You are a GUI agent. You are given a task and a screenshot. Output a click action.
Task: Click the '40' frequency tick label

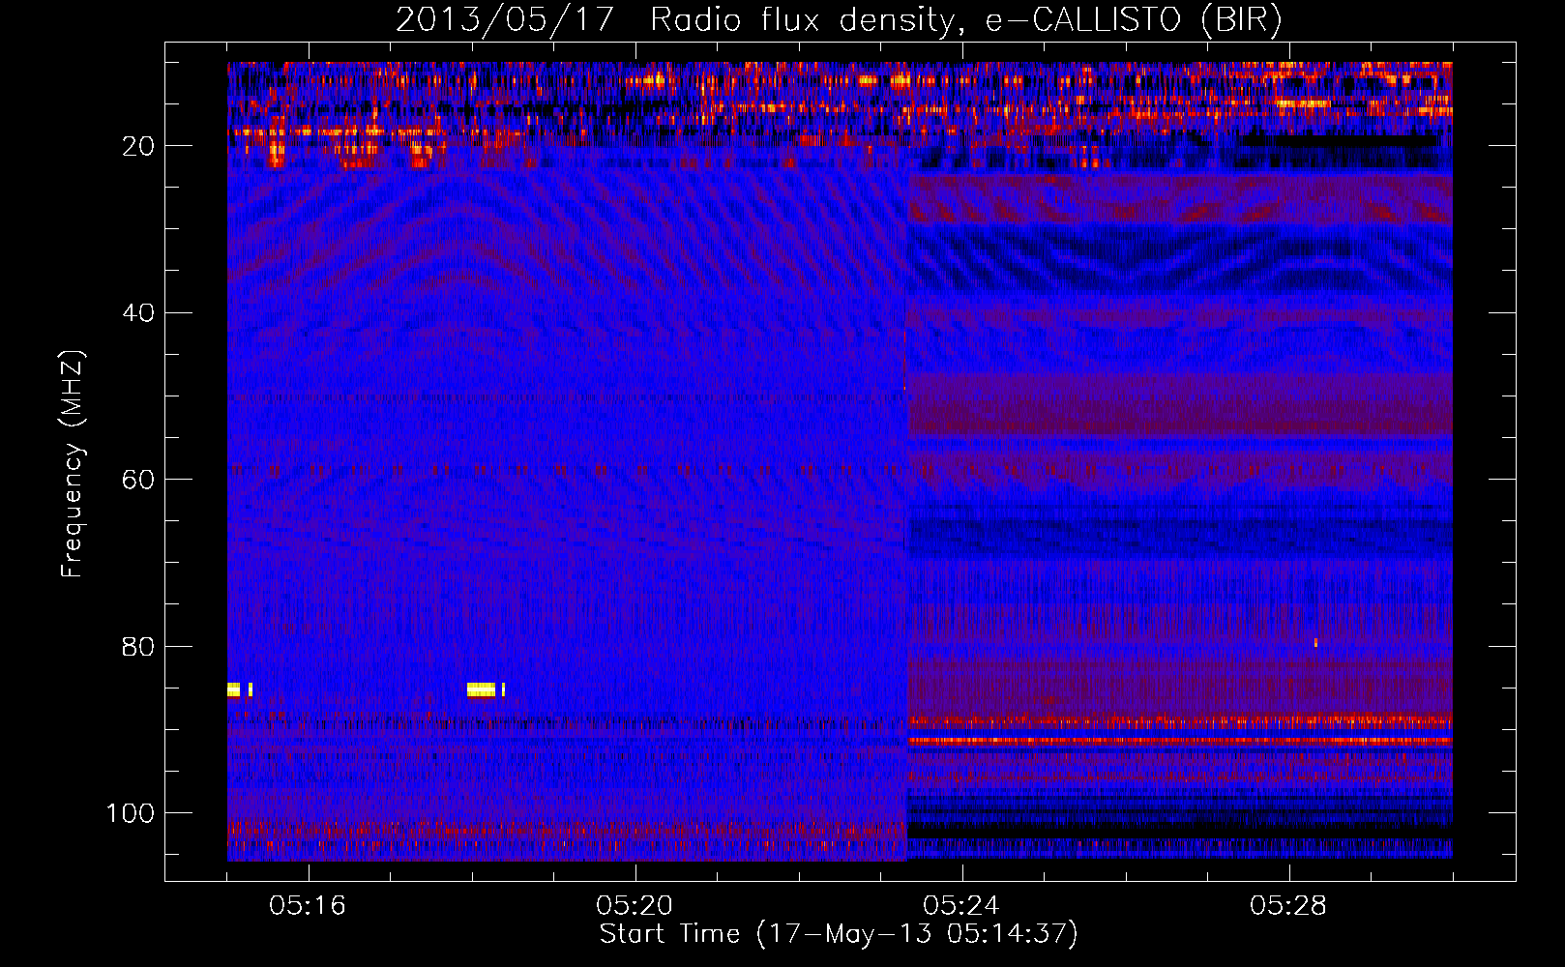pos(138,313)
